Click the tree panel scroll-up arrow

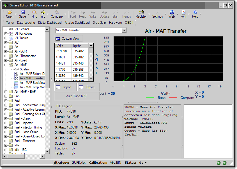point(47,29)
